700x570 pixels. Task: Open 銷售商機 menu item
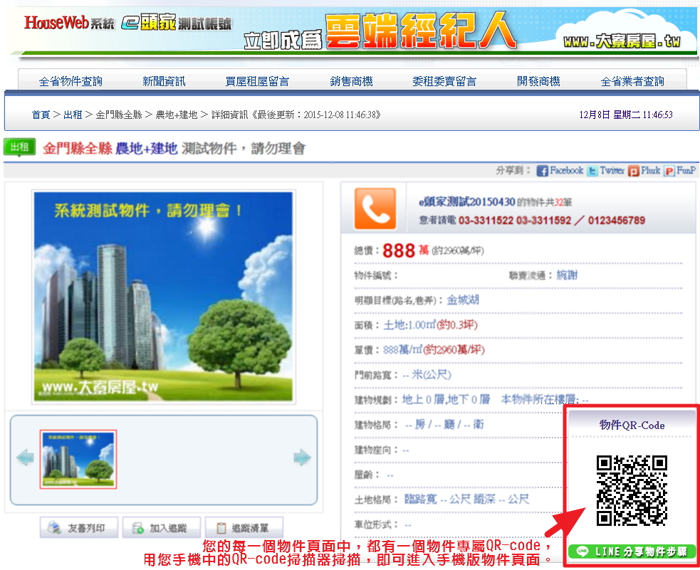(x=351, y=81)
